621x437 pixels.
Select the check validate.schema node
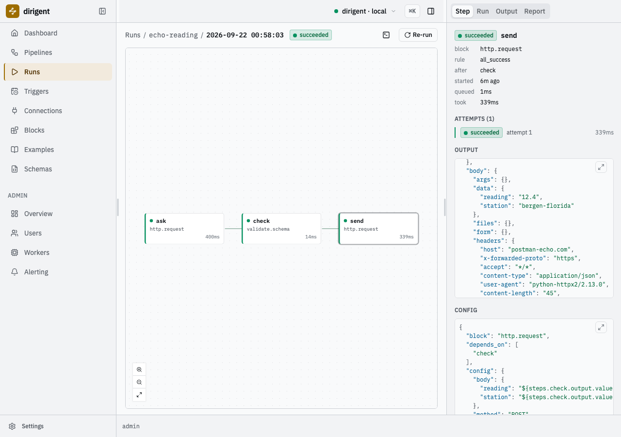[281, 228]
